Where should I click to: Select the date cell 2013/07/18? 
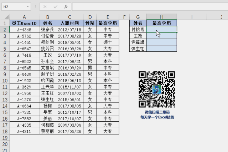tap(69, 30)
